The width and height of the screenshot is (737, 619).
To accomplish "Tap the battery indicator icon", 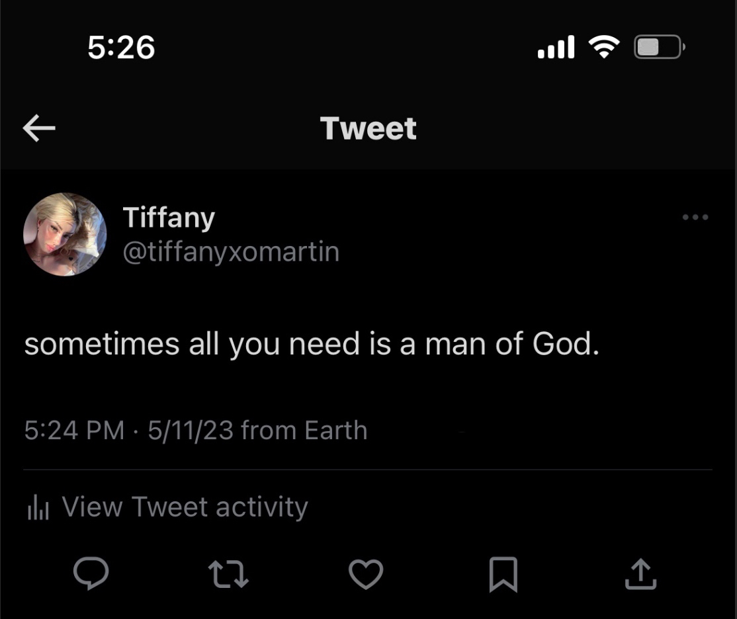I will point(659,47).
